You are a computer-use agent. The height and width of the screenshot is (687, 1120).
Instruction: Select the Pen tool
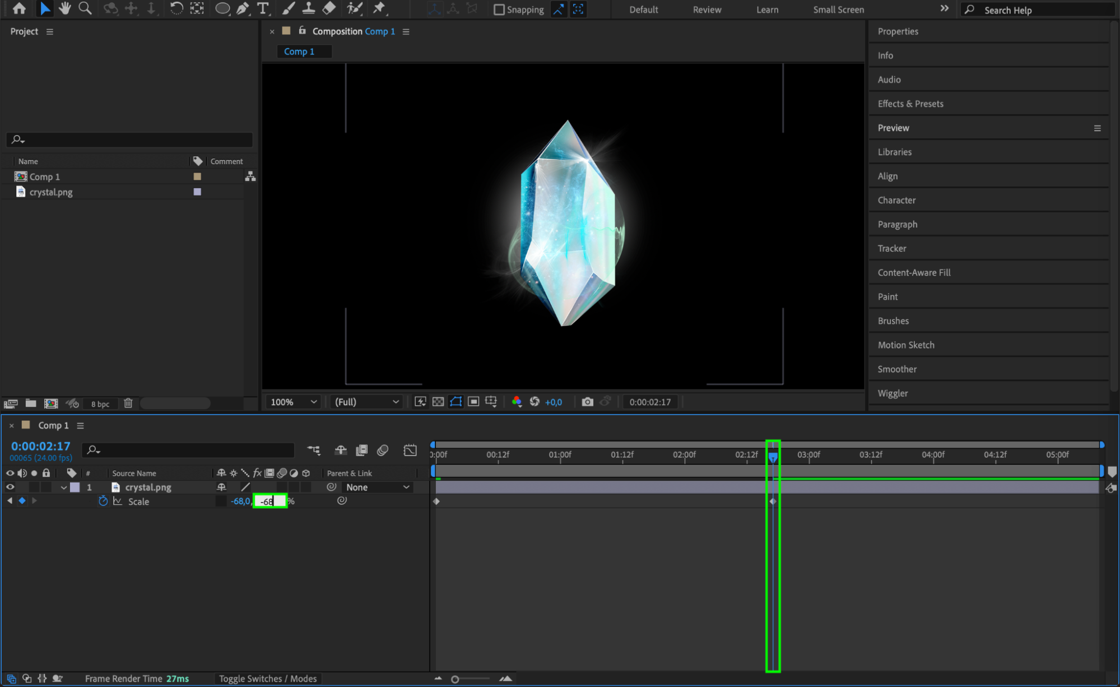coord(243,8)
